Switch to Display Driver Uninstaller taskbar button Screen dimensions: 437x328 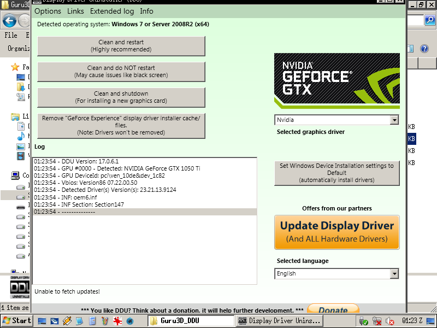tap(279, 321)
